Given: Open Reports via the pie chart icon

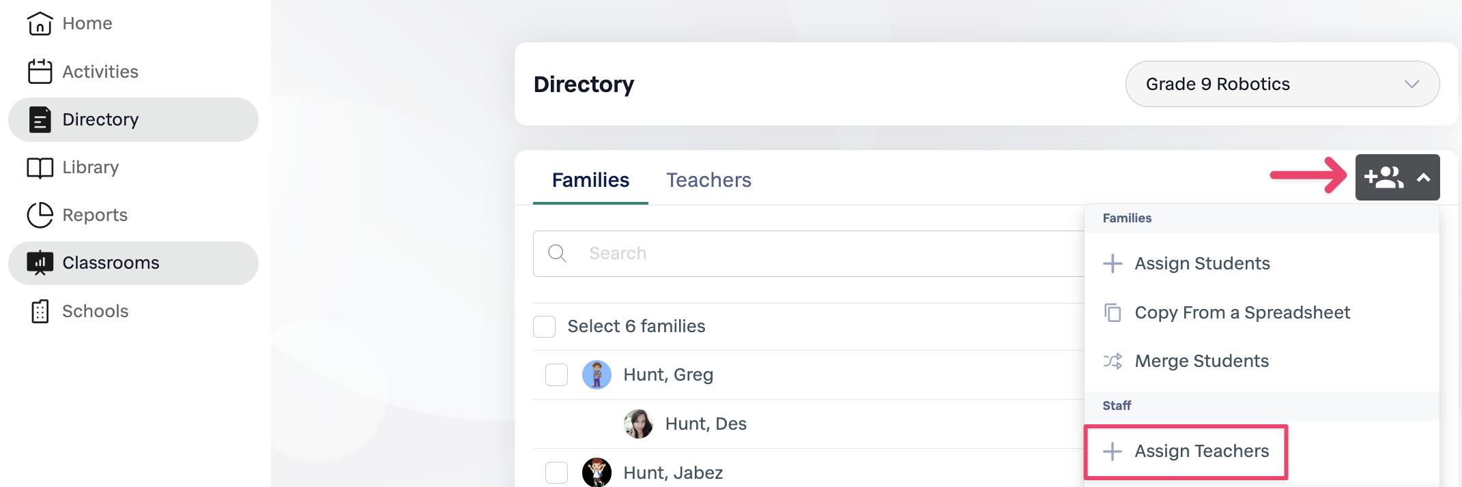Looking at the screenshot, I should tap(40, 216).
